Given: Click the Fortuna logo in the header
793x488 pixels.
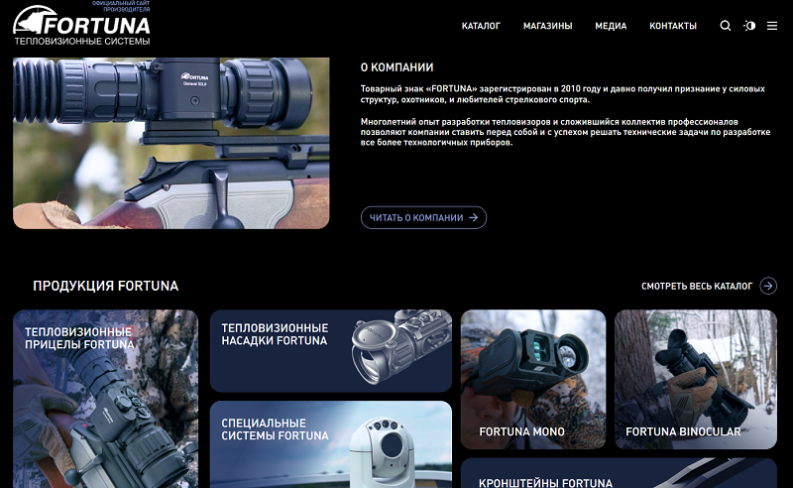Looking at the screenshot, I should coord(81,24).
